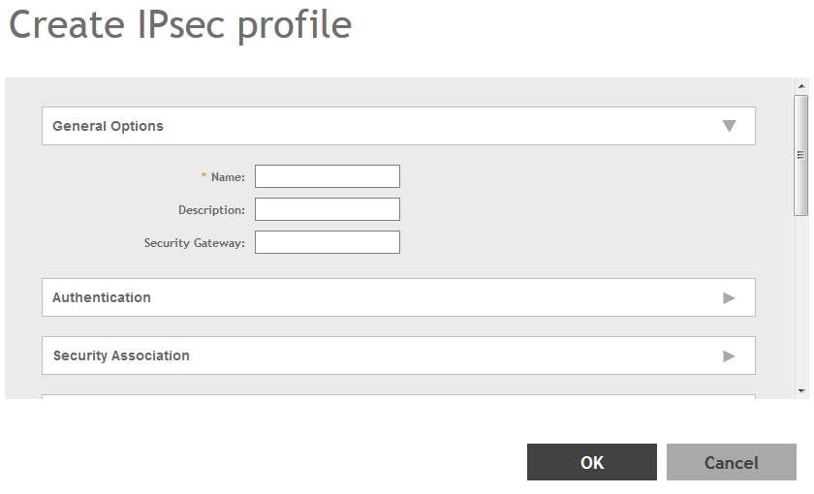Click the General Options header title
The image size is (814, 494).
(x=108, y=126)
